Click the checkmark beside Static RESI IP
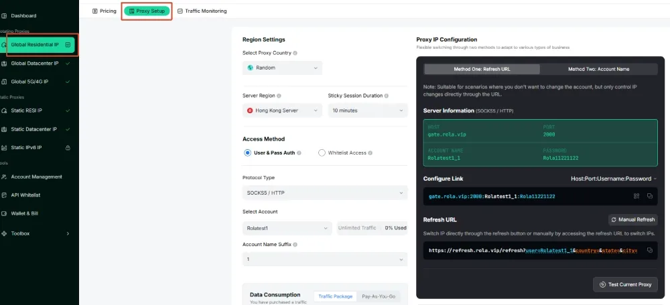 coord(68,110)
